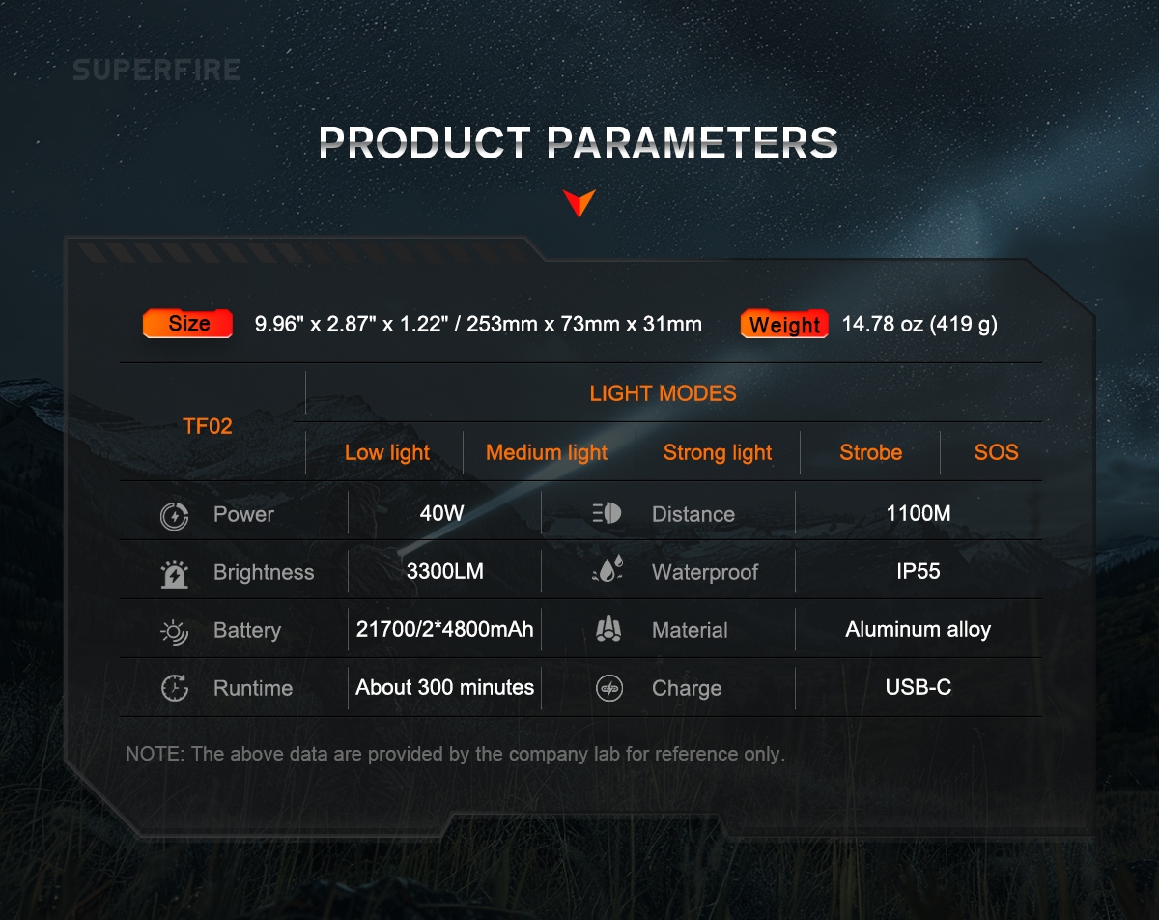Click the Brightness siren lamp icon
This screenshot has width=1159, height=920.
pyautogui.click(x=174, y=573)
